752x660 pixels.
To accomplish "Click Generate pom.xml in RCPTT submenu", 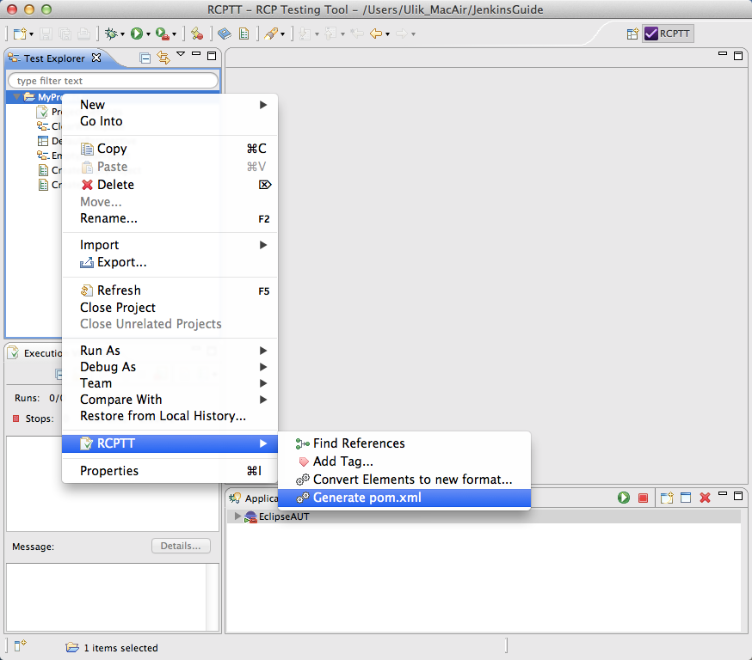I will (x=404, y=498).
